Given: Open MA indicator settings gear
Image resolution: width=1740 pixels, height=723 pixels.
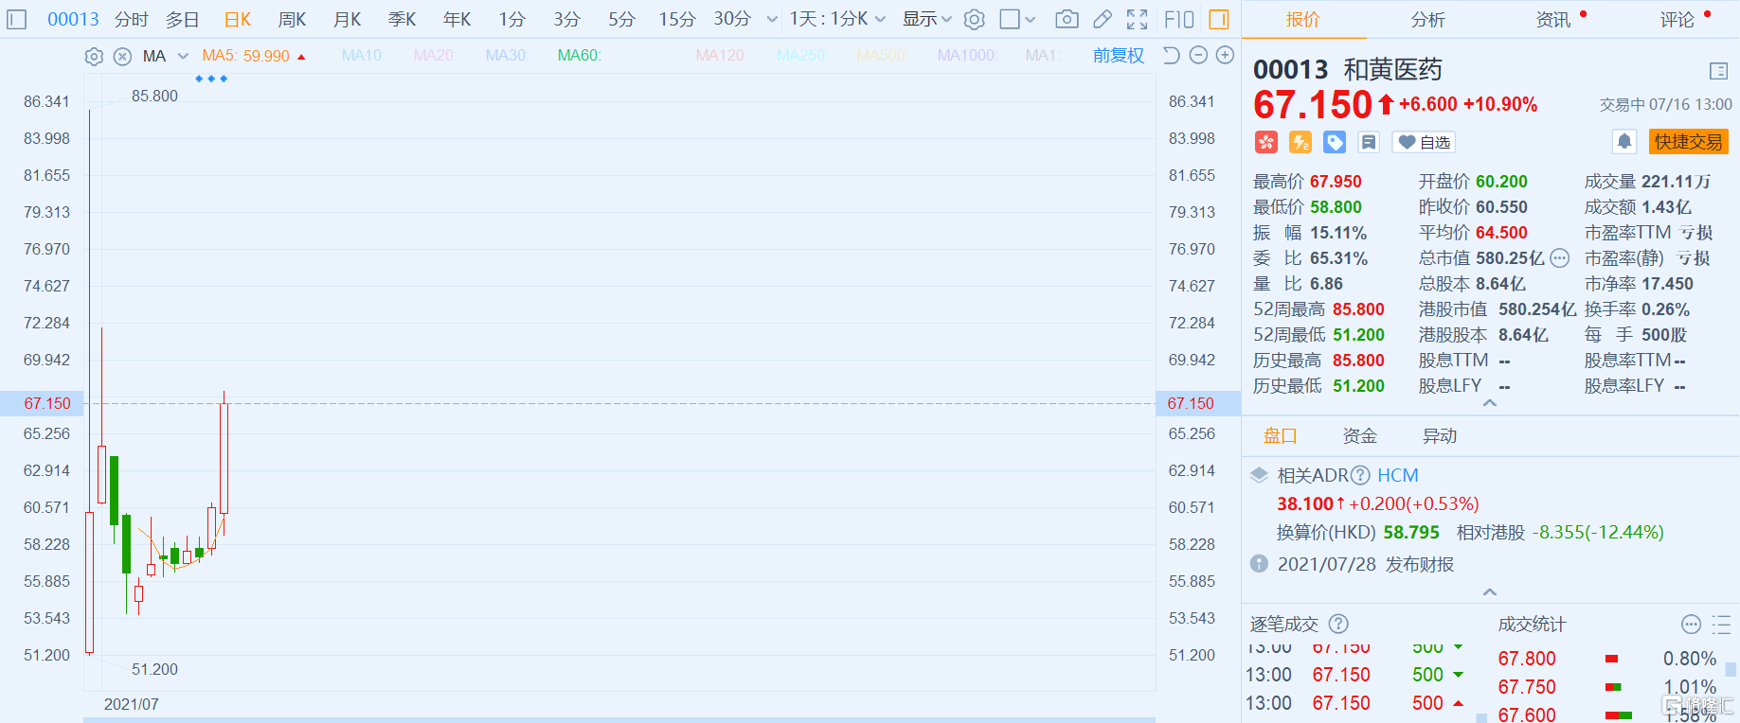Looking at the screenshot, I should pyautogui.click(x=94, y=57).
